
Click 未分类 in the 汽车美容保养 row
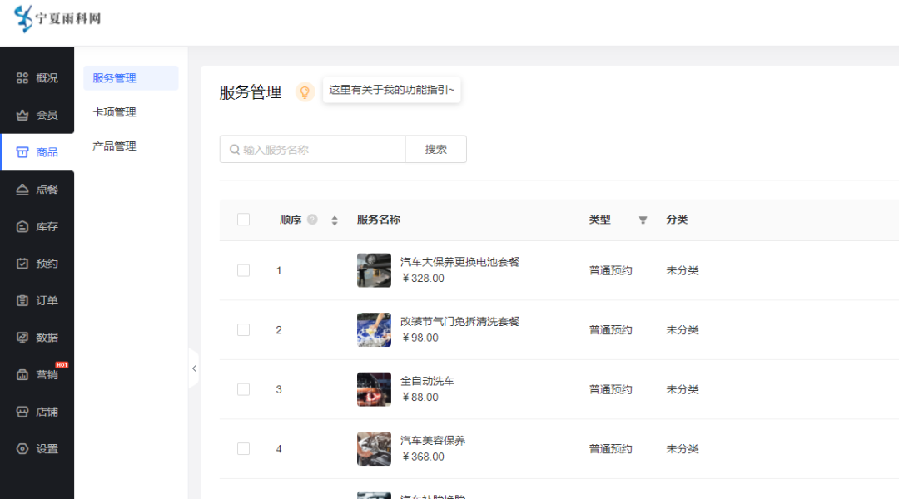tap(683, 448)
